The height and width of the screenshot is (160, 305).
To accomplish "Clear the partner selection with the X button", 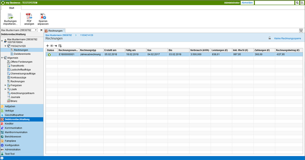I will click(41, 30).
